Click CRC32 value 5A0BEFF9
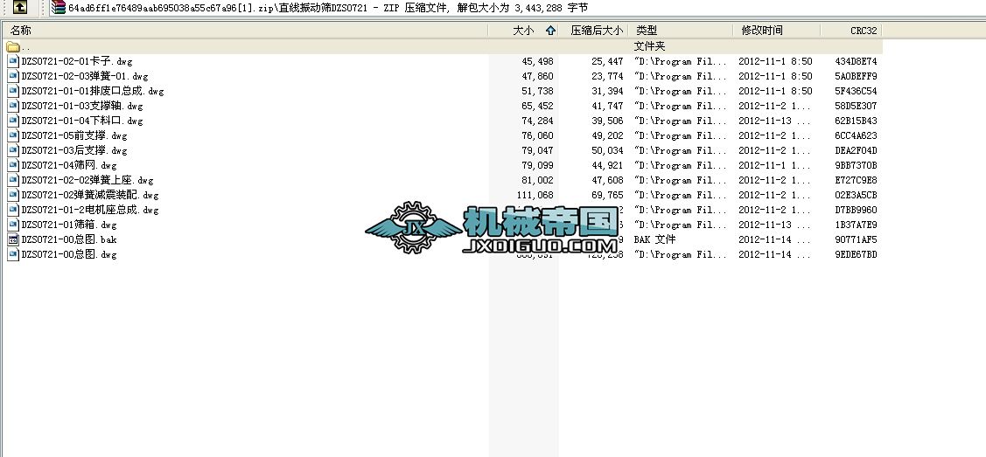 856,77
